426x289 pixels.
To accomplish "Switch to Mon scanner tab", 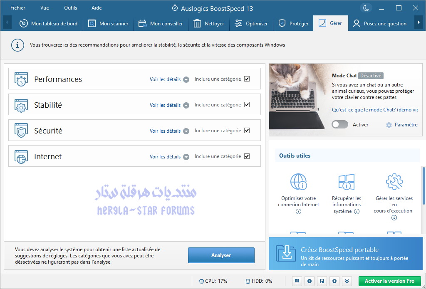I will pyautogui.click(x=108, y=24).
